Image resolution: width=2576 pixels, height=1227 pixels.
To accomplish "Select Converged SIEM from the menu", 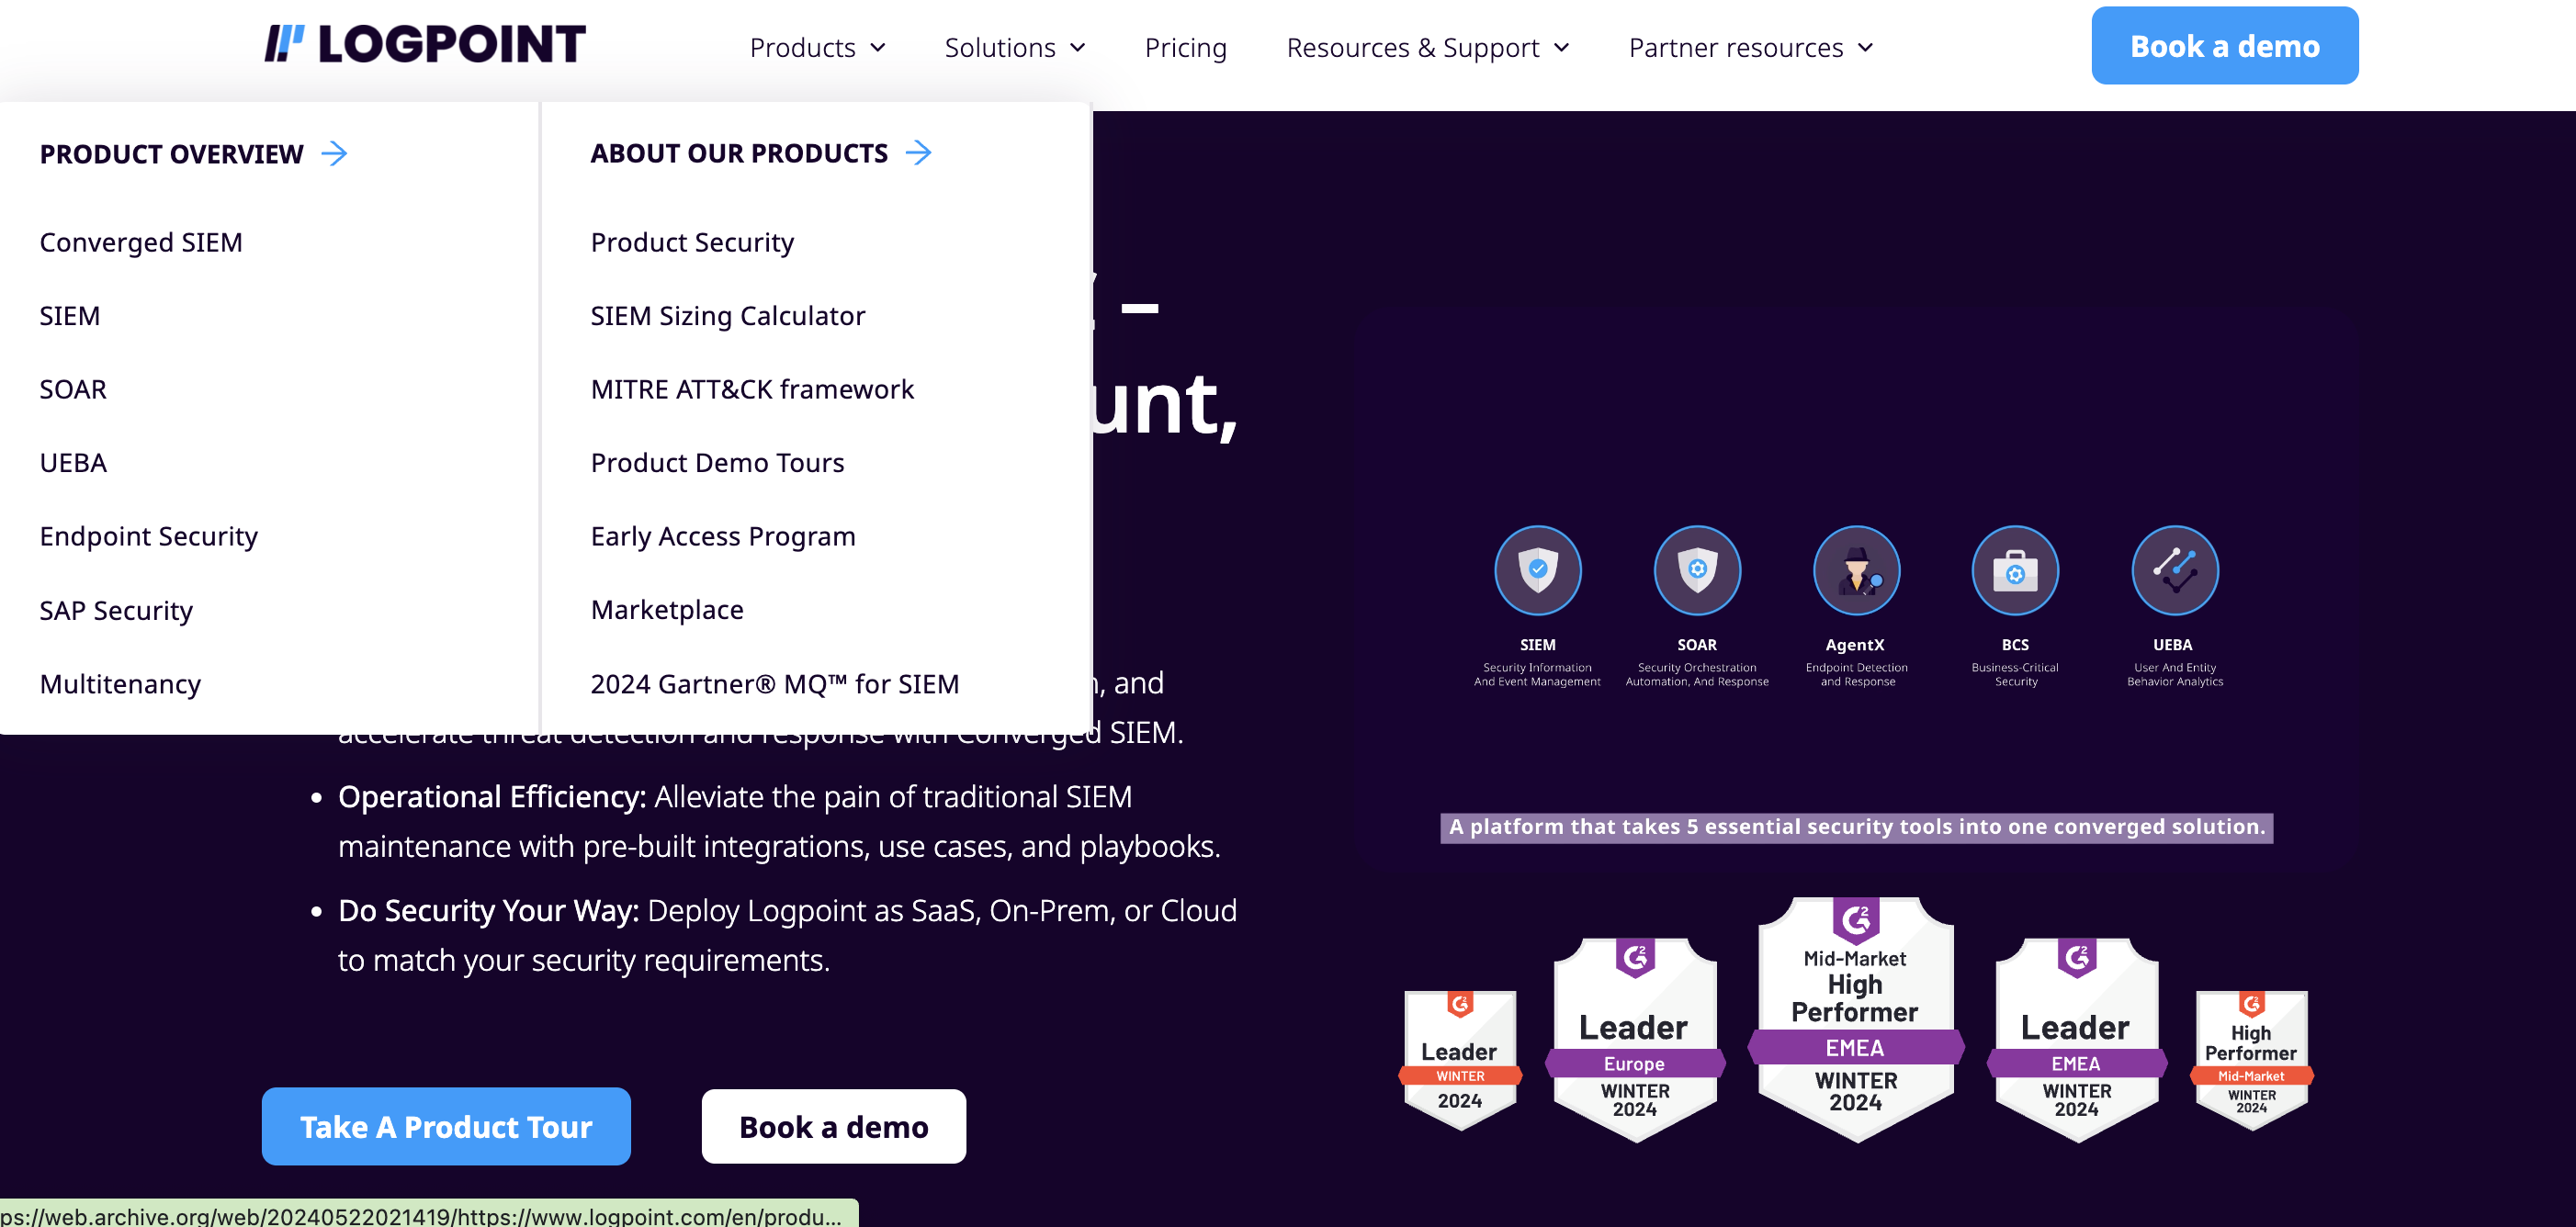I will 141,242.
